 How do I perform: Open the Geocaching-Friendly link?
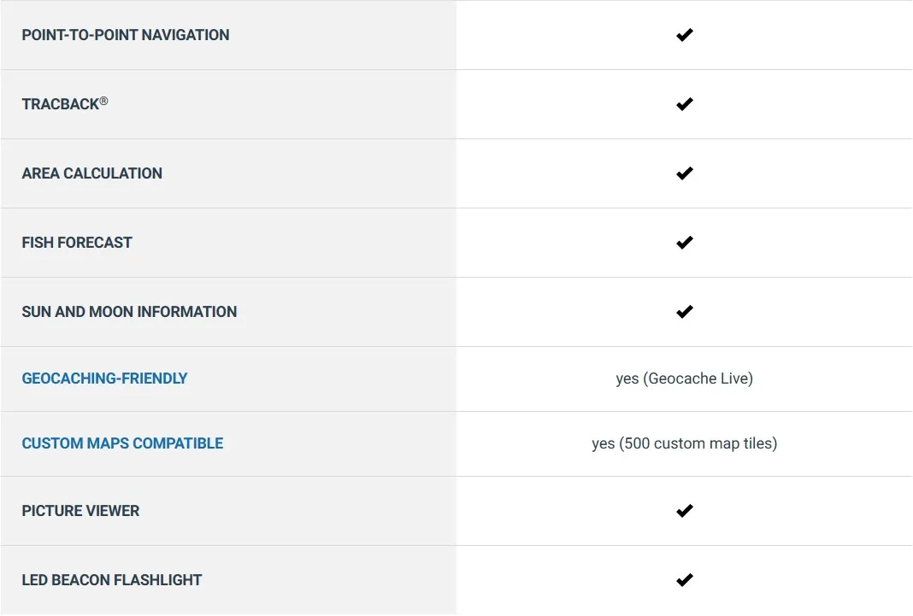104,378
